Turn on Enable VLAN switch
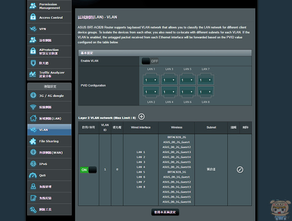Image resolution: width=292 pixels, height=221 pixels. [x=150, y=61]
